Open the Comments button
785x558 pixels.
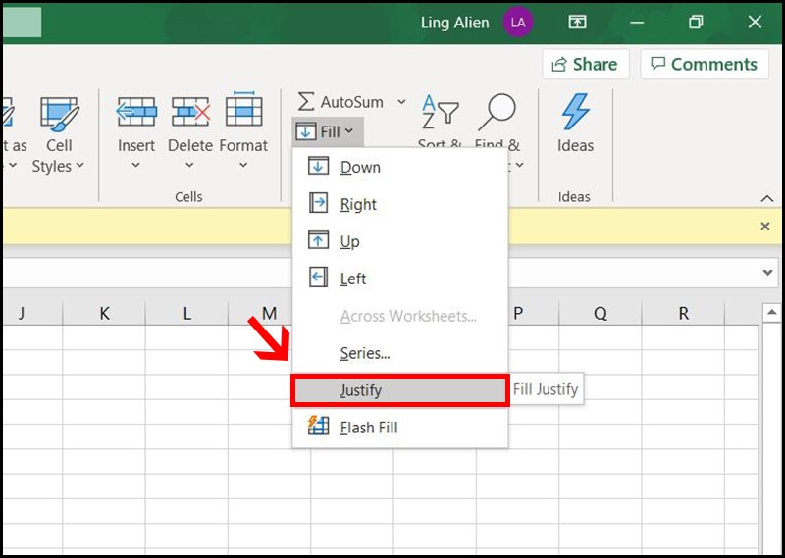(x=705, y=64)
